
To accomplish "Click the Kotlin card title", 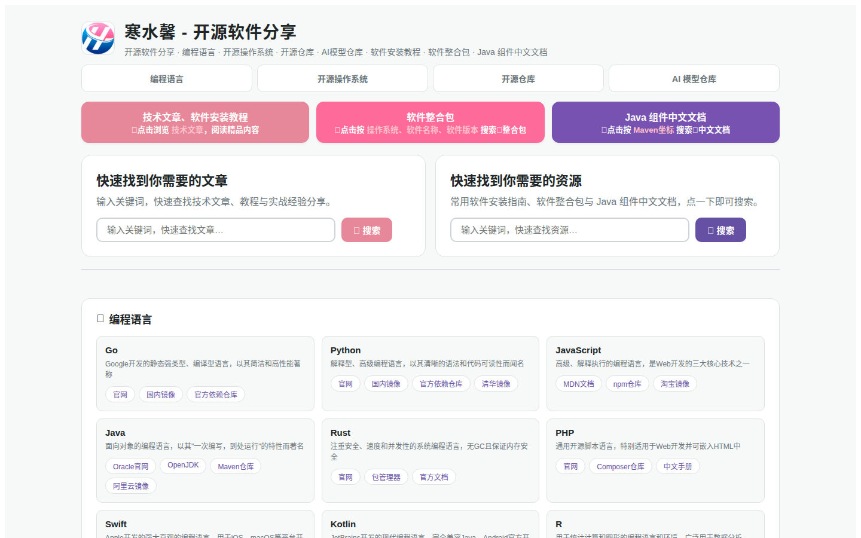I will click(343, 524).
